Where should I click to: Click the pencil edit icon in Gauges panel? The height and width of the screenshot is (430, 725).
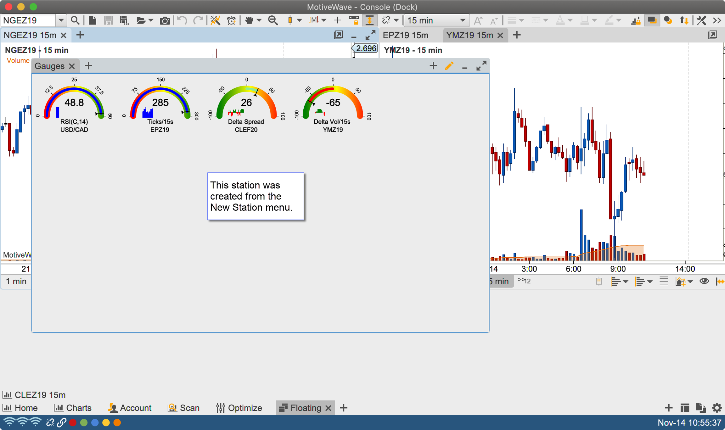coord(449,66)
